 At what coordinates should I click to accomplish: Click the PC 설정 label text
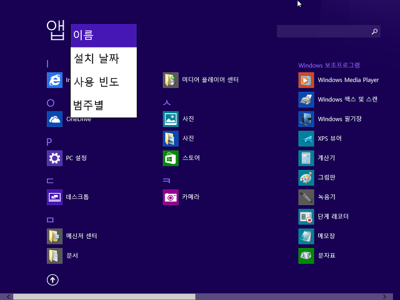click(x=76, y=158)
